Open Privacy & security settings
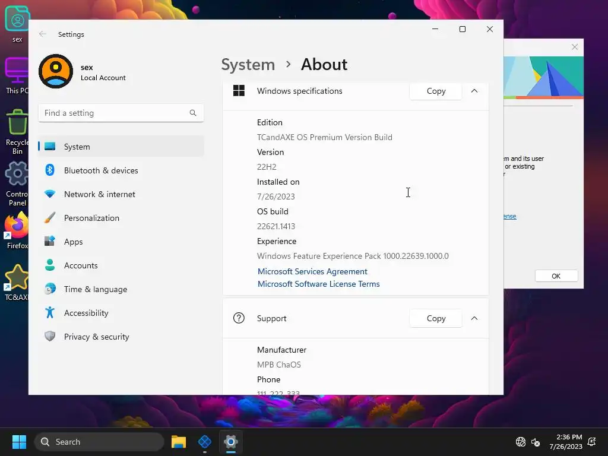The width and height of the screenshot is (608, 456). pos(121,337)
